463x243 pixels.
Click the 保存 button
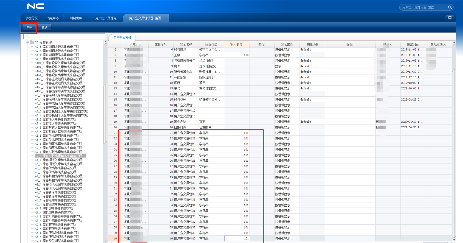(x=29, y=27)
